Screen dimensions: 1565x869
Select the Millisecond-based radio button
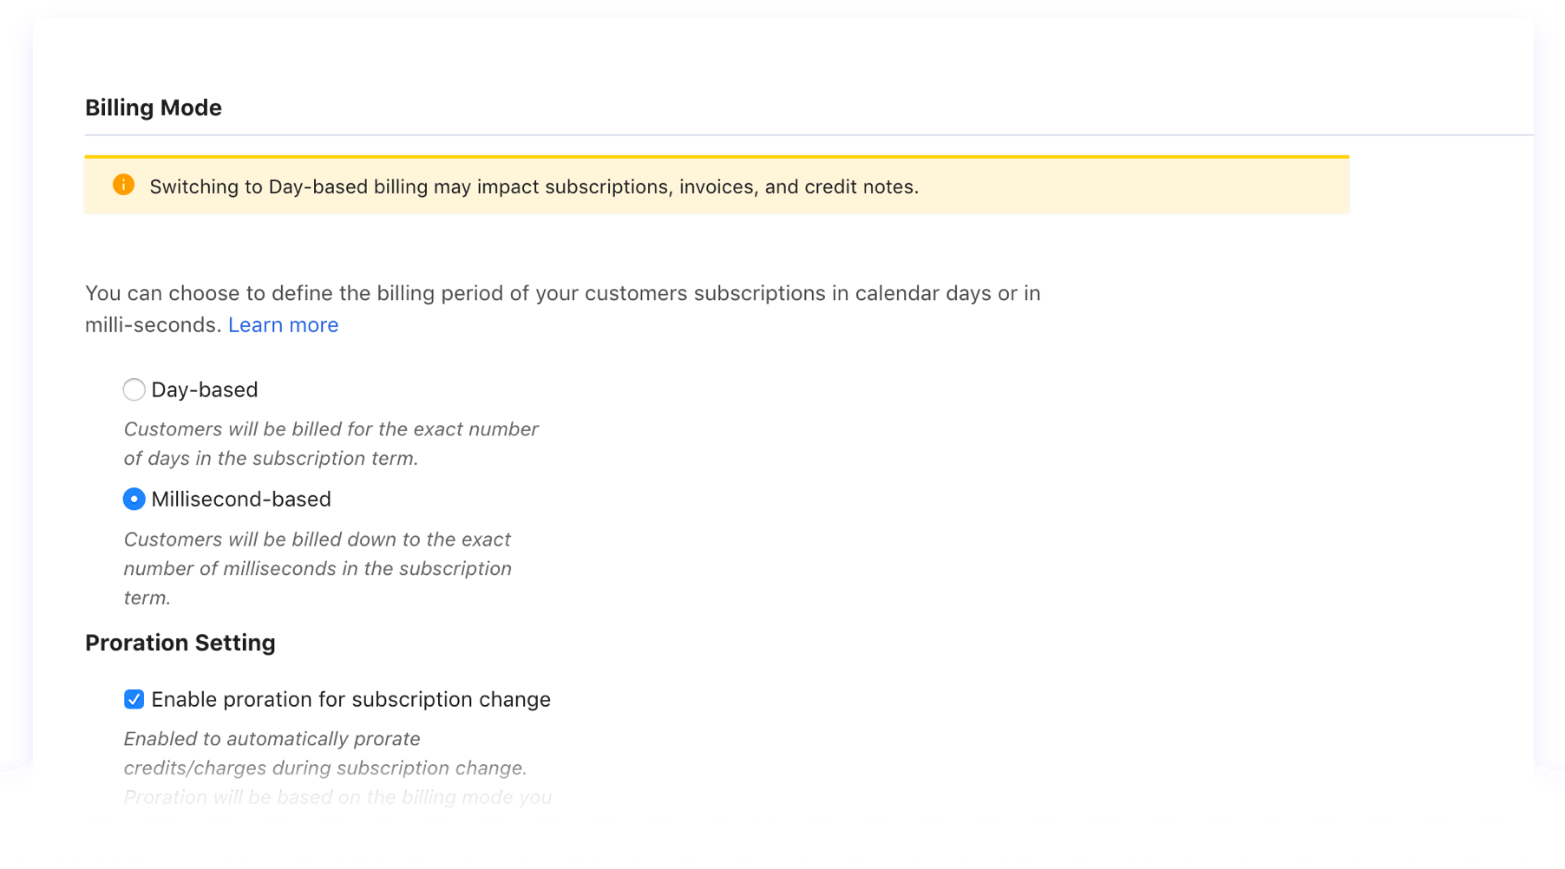tap(134, 499)
